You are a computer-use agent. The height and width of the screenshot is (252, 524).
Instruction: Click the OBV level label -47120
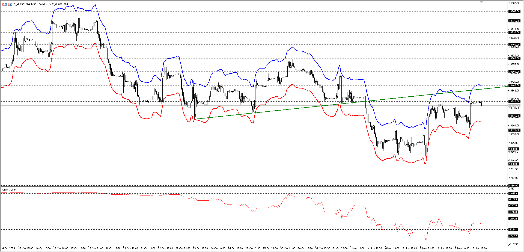(x=513, y=212)
